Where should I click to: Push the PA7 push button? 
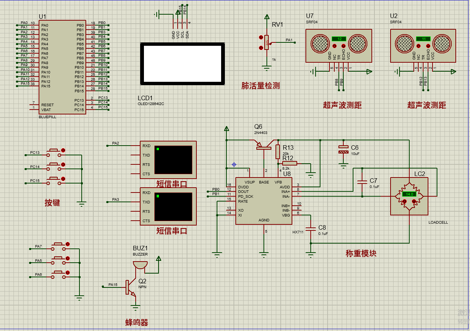pyautogui.click(x=58, y=247)
